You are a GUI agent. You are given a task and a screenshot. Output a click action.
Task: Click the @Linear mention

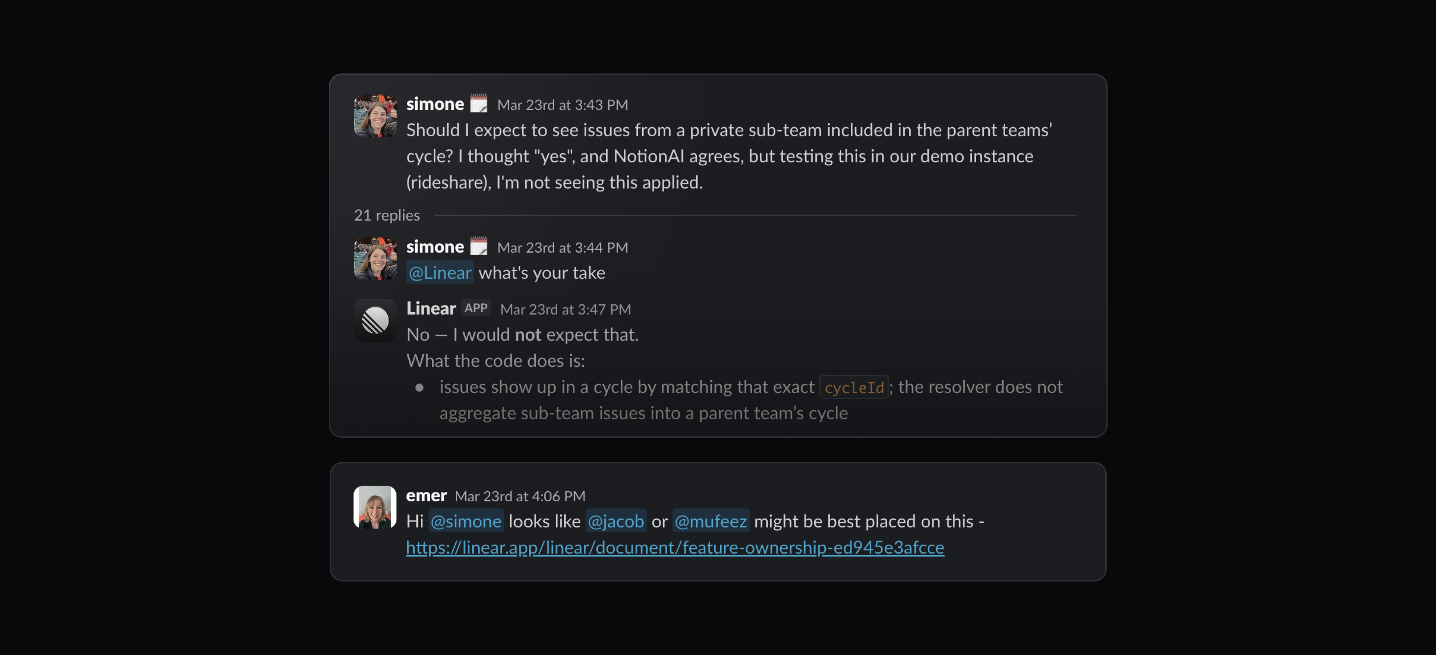[439, 272]
